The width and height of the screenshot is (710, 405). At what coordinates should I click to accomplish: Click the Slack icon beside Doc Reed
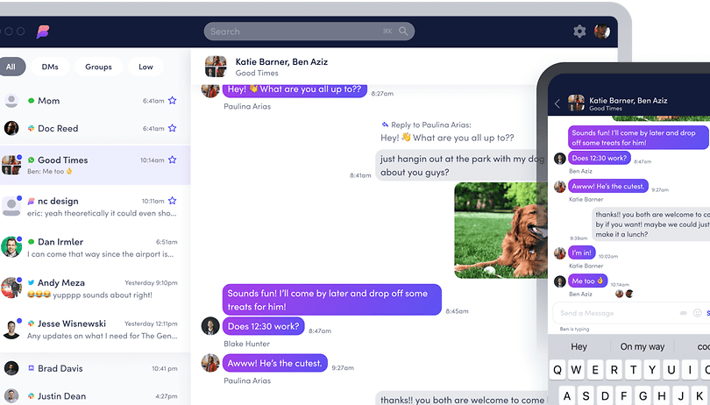click(x=31, y=128)
